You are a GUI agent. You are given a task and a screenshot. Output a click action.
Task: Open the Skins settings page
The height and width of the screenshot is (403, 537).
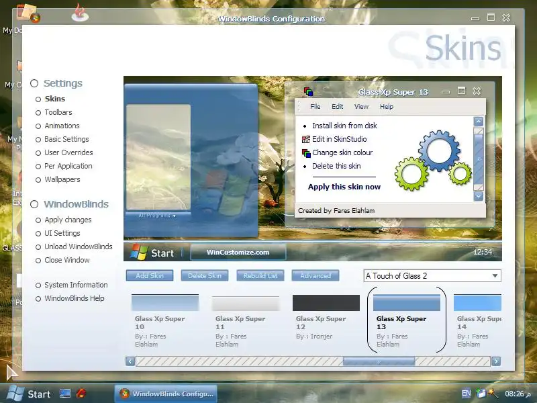coord(55,99)
